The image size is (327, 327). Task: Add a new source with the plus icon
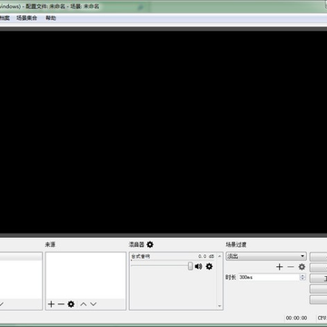click(51, 304)
